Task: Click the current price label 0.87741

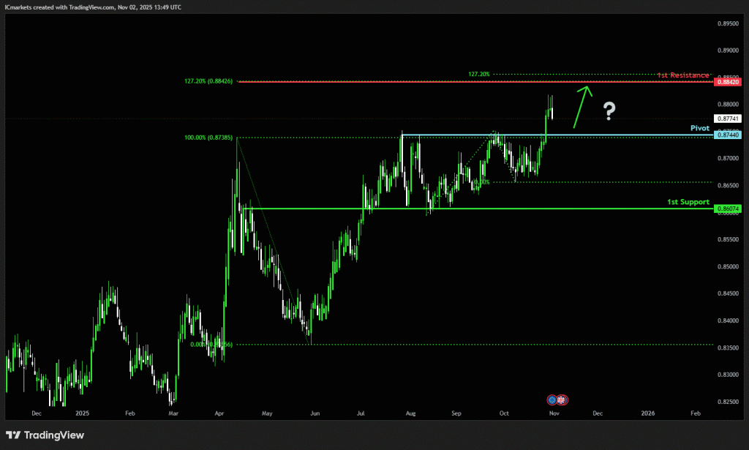Action: [728, 119]
